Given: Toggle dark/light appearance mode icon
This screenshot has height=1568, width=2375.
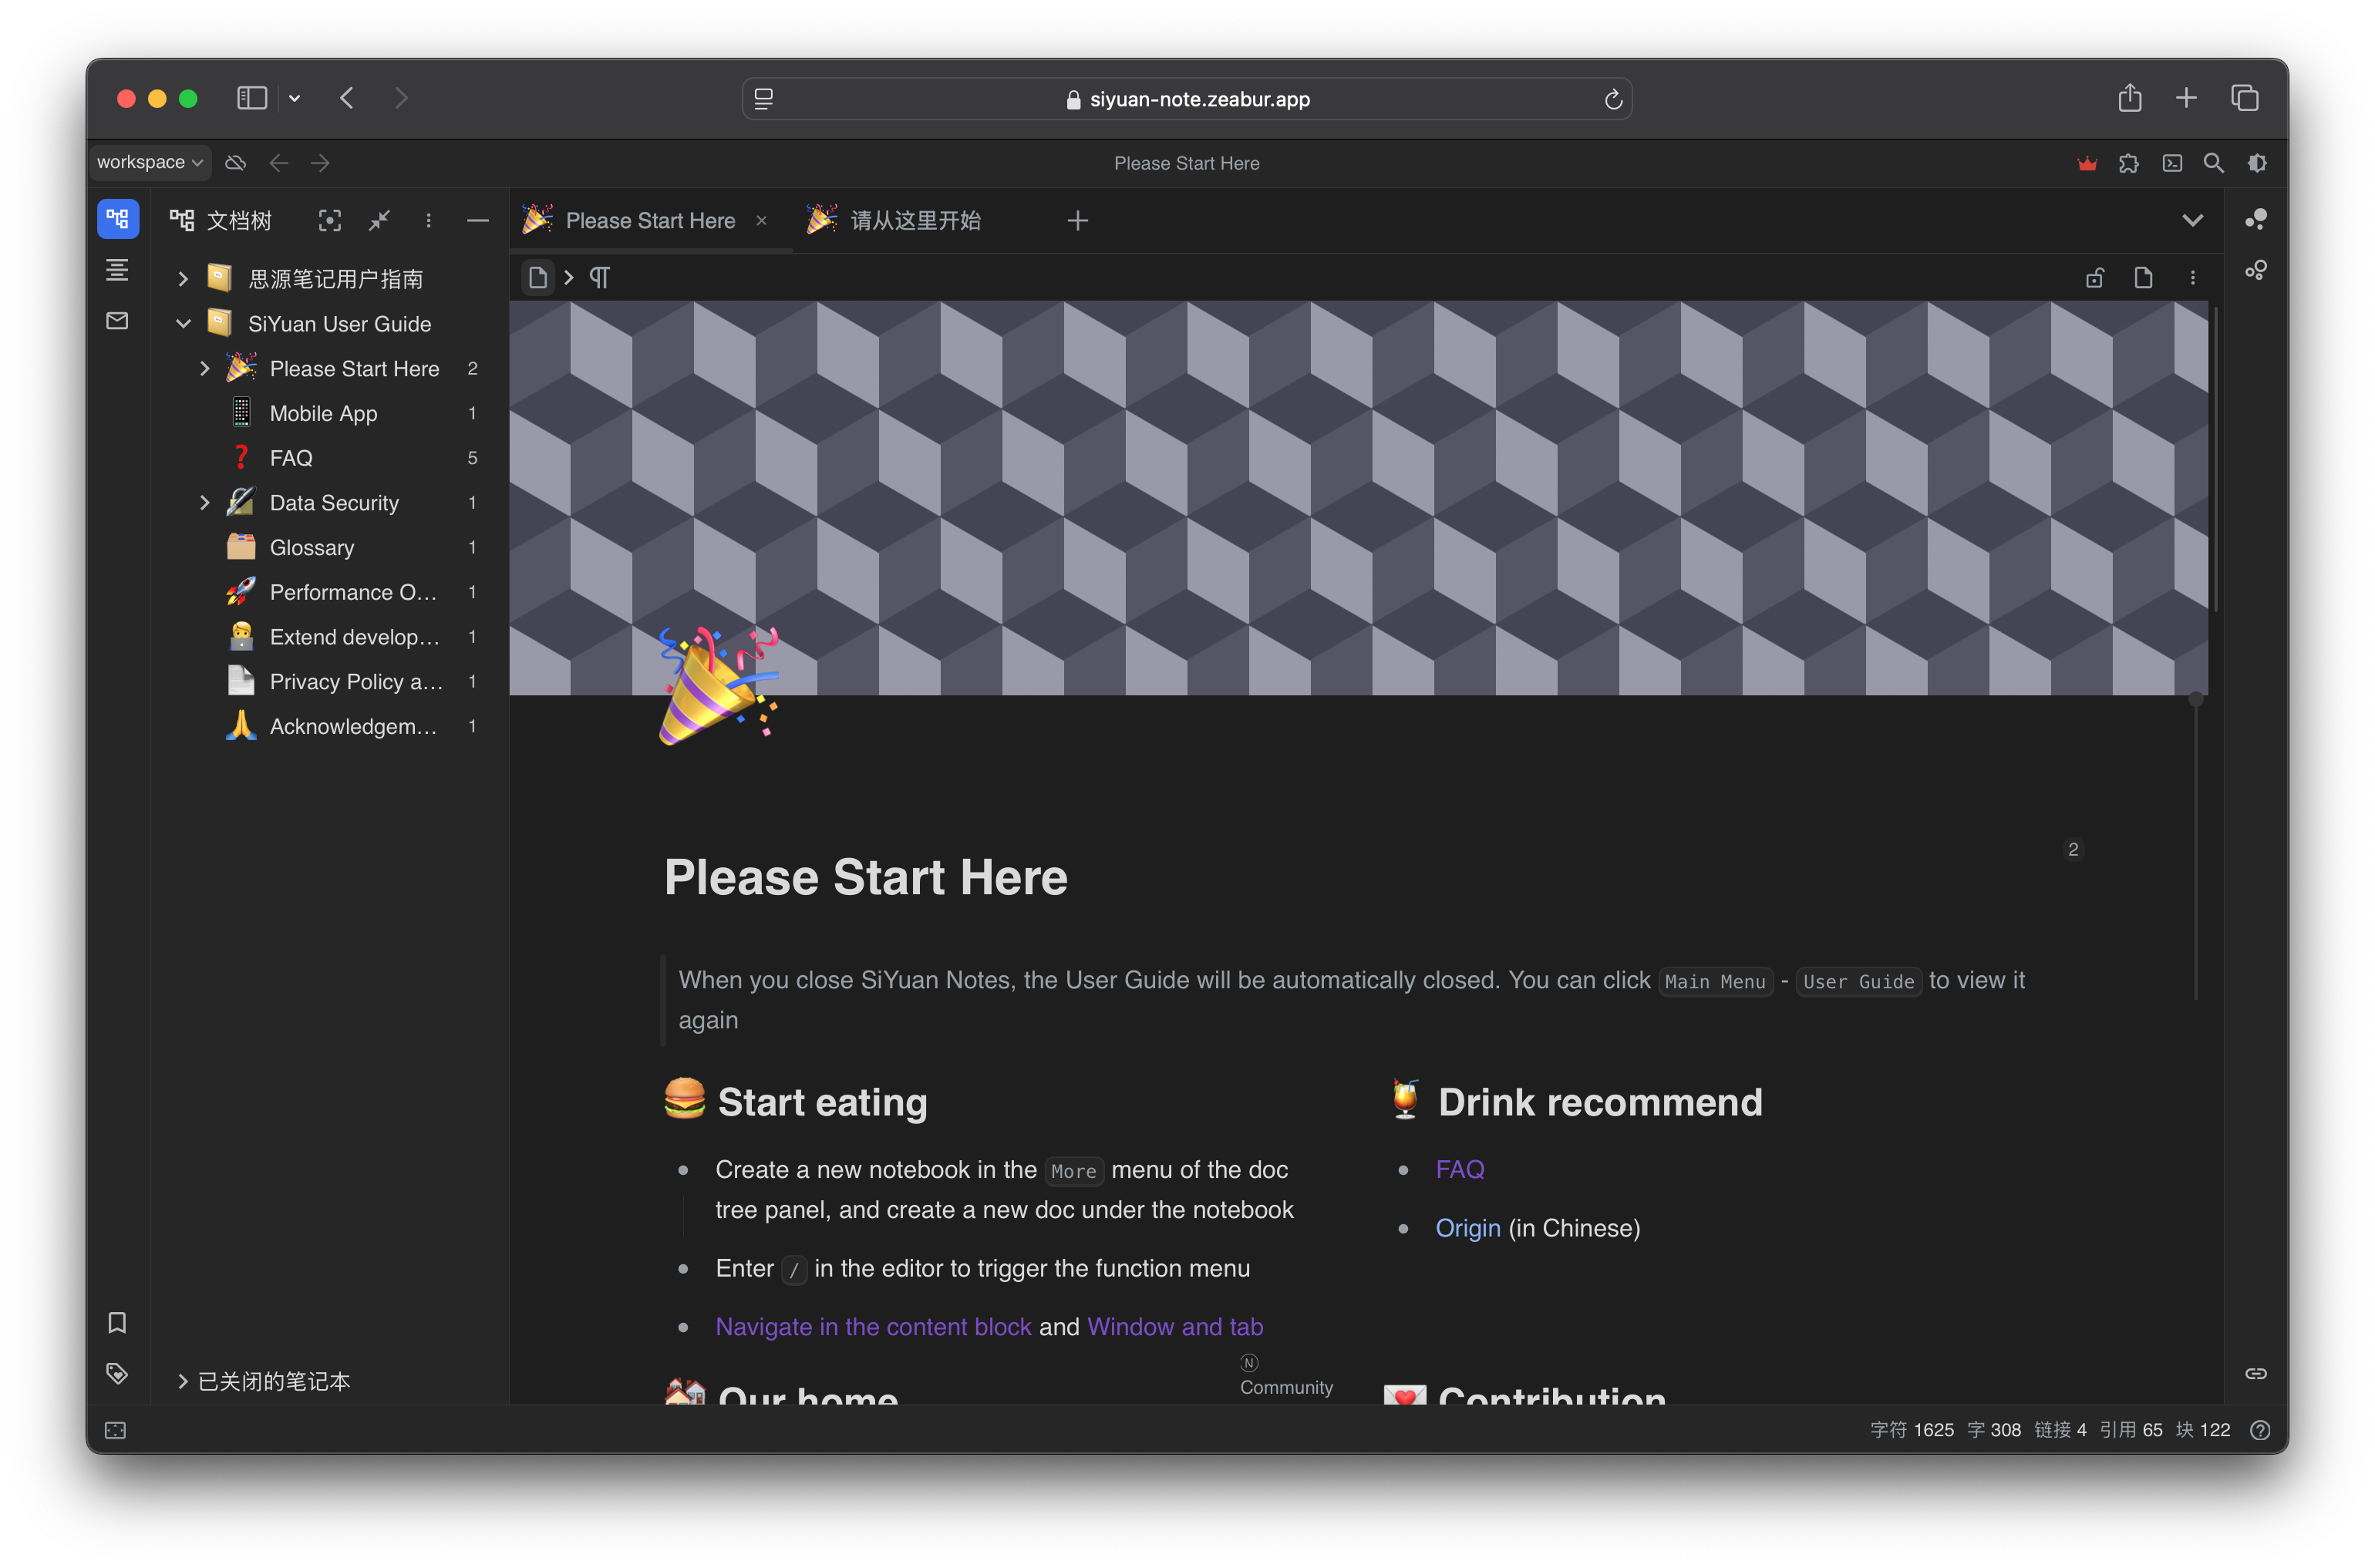Looking at the screenshot, I should [x=2257, y=163].
